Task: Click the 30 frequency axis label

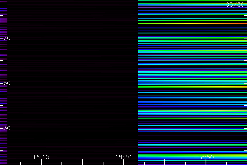Action: (7, 128)
